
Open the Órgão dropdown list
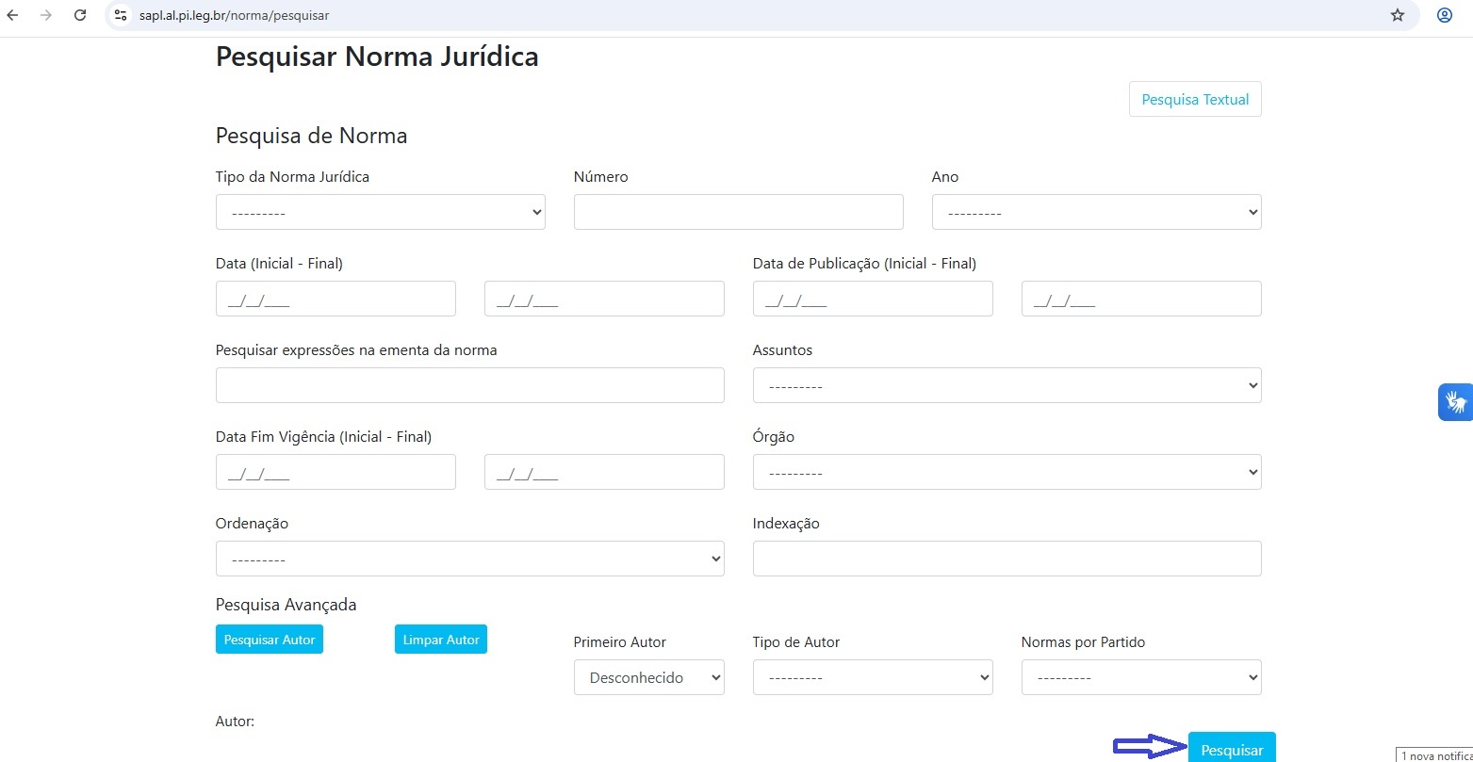point(1006,472)
